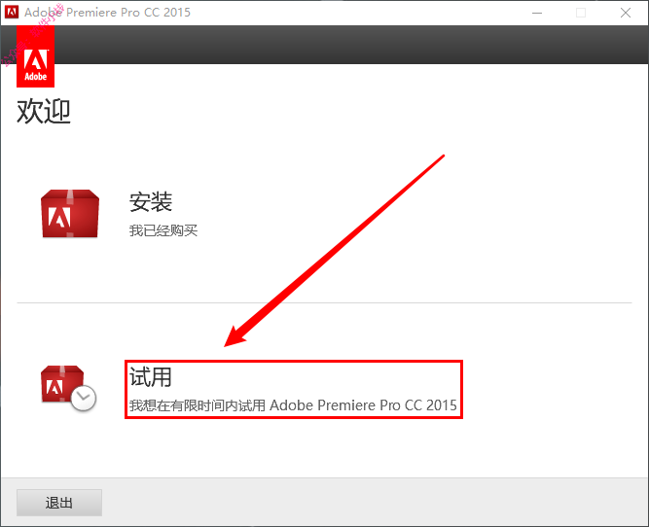This screenshot has height=527, width=649.
Task: Close the installer window
Action: [x=626, y=13]
